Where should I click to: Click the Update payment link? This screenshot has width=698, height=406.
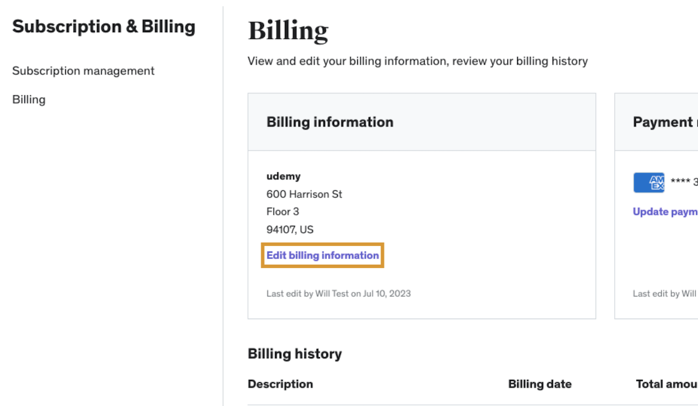[x=665, y=212]
